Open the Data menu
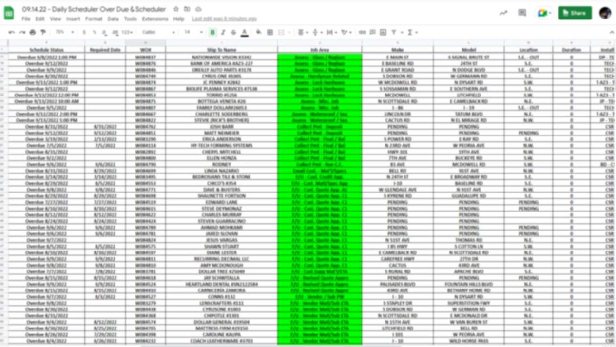The image size is (616, 347). [x=113, y=19]
